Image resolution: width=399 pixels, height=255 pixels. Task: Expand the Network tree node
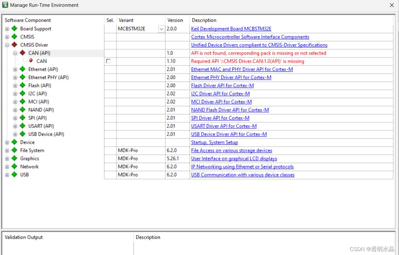pyautogui.click(x=7, y=166)
